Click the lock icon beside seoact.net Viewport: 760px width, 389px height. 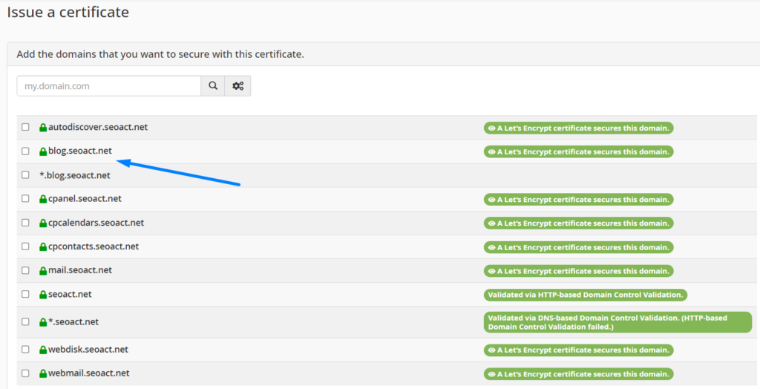[43, 295]
